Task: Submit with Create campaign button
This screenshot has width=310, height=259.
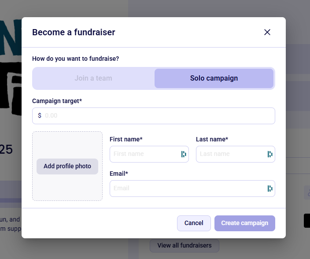Action: coord(245,223)
